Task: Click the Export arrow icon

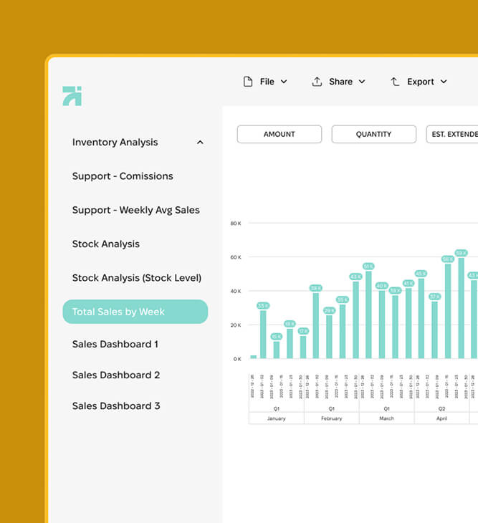Action: click(395, 82)
